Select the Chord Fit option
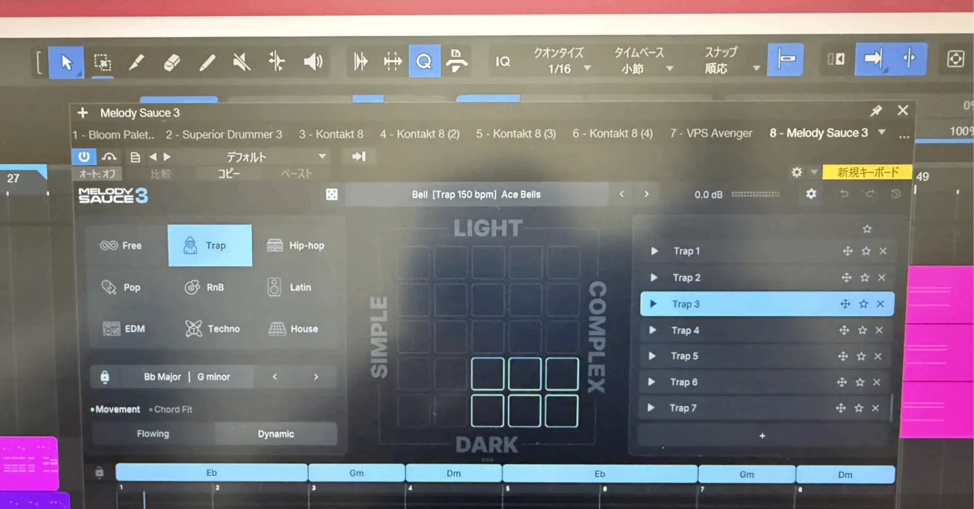This screenshot has height=509, width=974. [171, 409]
